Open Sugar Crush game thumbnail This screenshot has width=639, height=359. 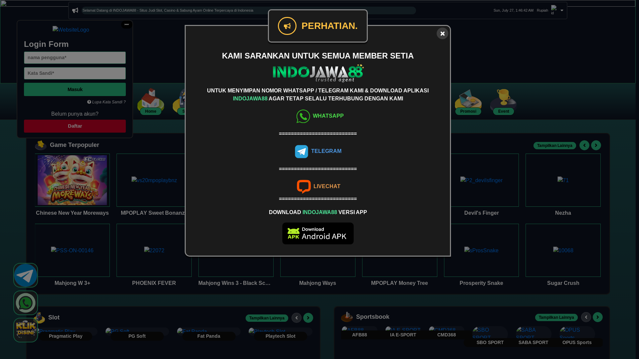click(563, 250)
